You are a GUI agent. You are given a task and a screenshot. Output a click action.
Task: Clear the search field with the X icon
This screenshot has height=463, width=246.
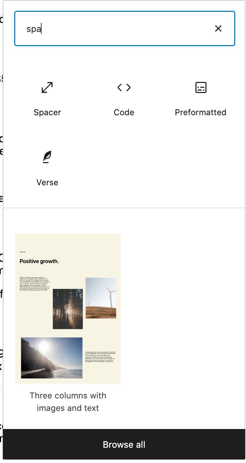click(218, 28)
